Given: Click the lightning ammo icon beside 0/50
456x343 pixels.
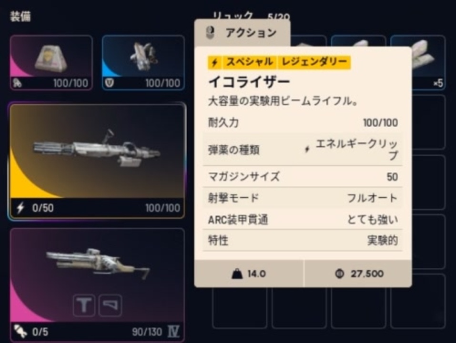Looking at the screenshot, I should [x=20, y=208].
